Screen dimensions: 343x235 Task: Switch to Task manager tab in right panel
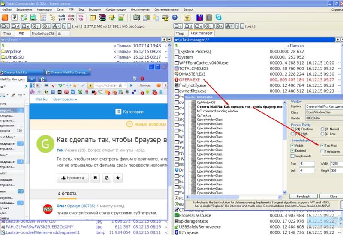point(201,33)
